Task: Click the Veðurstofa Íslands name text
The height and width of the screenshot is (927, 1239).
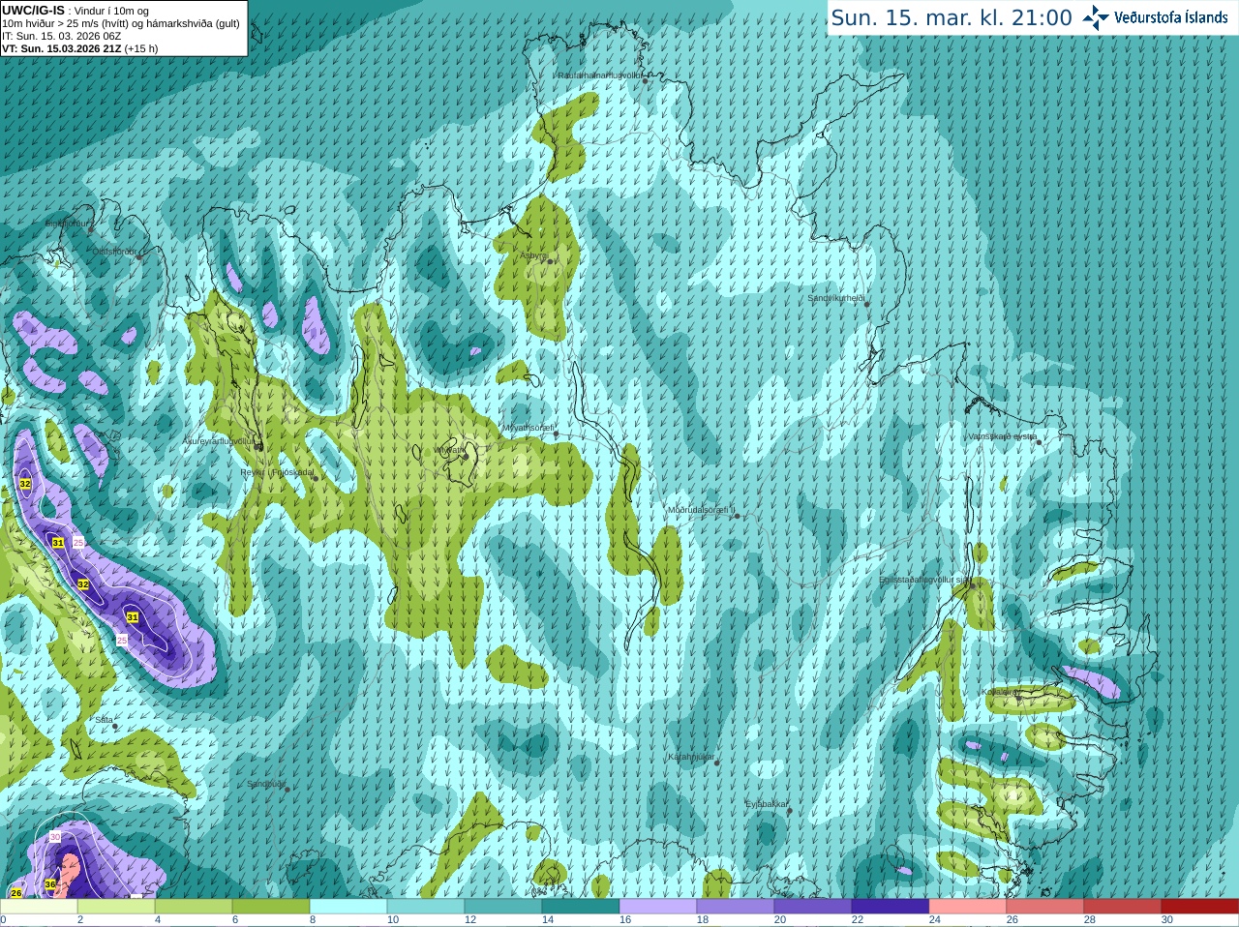Action: [x=1171, y=17]
